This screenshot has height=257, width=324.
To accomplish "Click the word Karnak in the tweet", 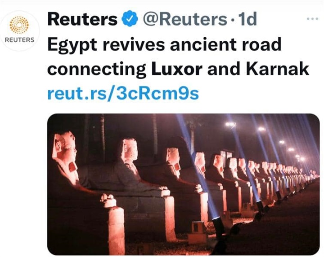I will (278, 69).
